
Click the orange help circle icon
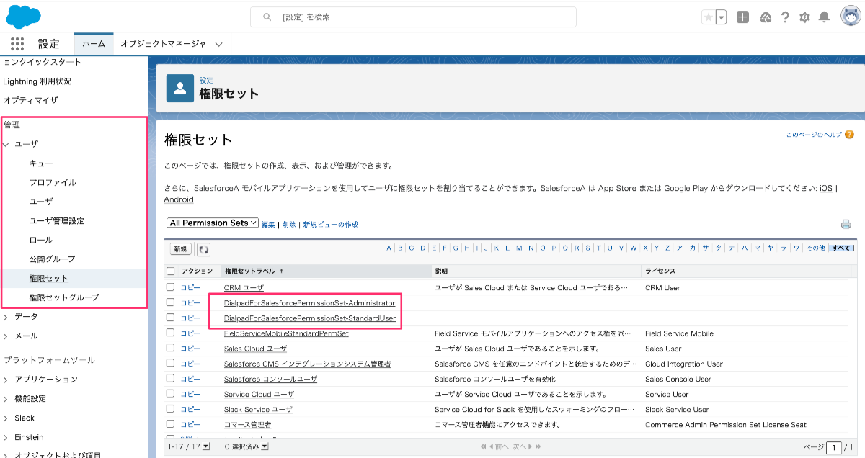click(x=849, y=135)
